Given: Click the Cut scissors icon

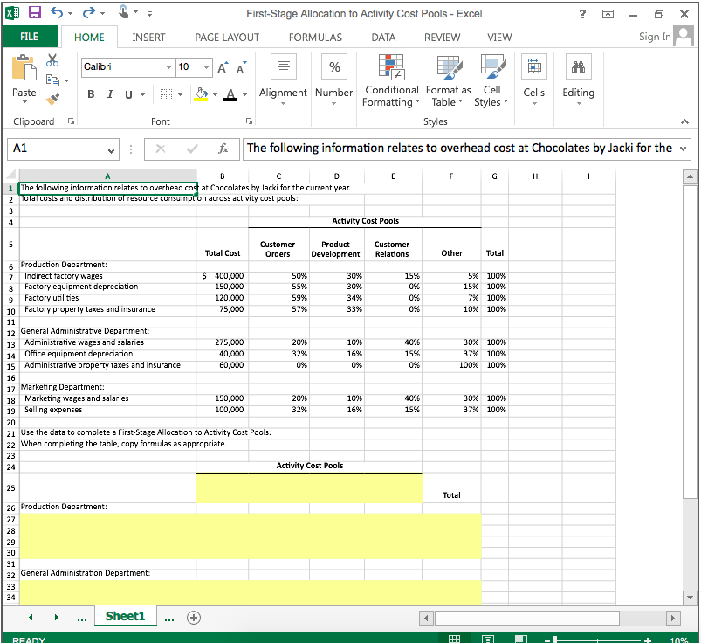Looking at the screenshot, I should tap(52, 60).
